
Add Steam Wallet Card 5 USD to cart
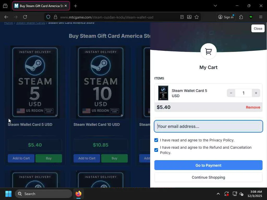(x=21, y=158)
